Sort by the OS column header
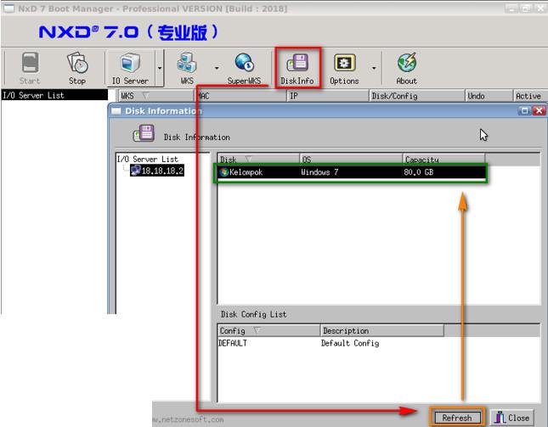Viewport: 548px width, 427px height. click(x=351, y=160)
